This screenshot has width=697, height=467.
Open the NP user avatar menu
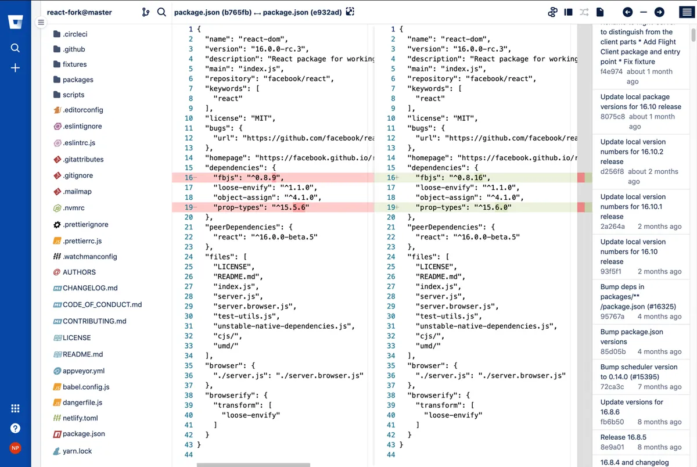tap(15, 448)
